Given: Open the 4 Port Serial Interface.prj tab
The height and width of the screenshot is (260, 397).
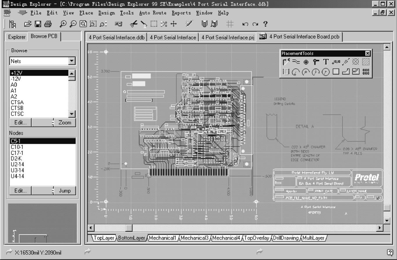Looking at the screenshot, I should [x=228, y=37].
